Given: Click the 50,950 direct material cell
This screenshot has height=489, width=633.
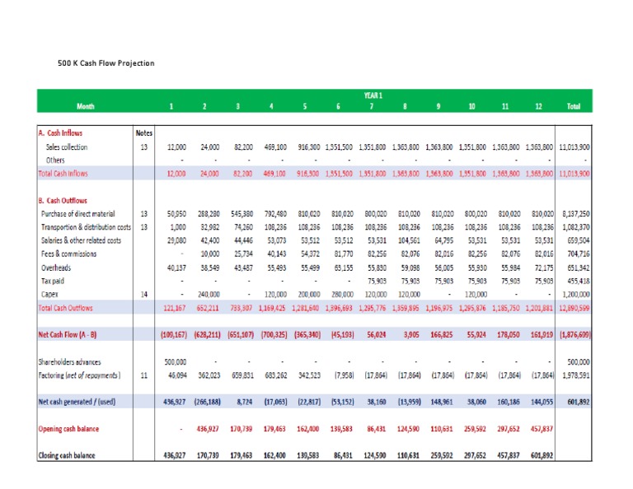Looking at the screenshot, I should point(177,214).
